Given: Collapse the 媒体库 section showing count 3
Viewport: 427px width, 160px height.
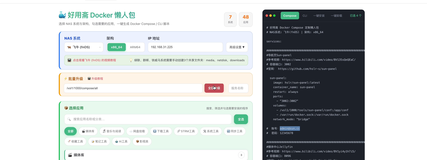Looking at the screenshot, I should point(156,155).
